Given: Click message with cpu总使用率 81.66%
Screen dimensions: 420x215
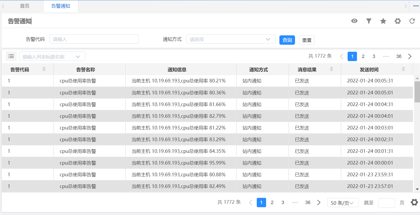Looking at the screenshot, I should (x=179, y=104).
